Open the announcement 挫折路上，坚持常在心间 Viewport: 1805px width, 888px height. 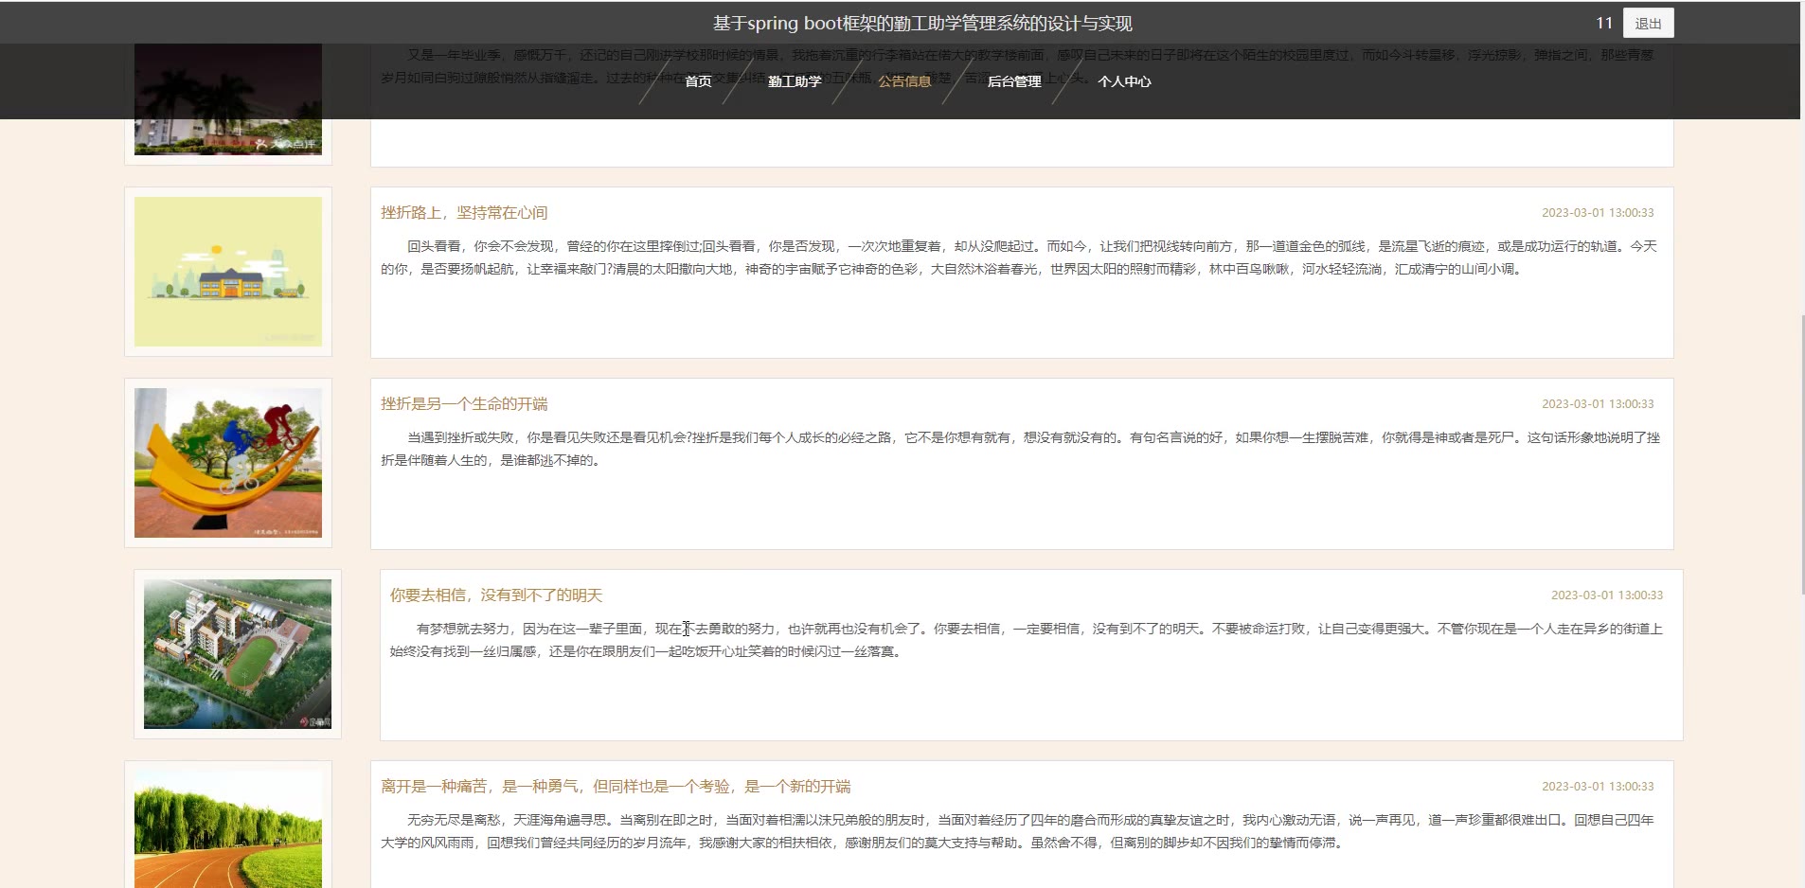tap(464, 213)
